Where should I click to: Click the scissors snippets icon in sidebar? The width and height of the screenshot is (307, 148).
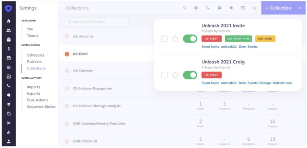[x=9, y=123]
